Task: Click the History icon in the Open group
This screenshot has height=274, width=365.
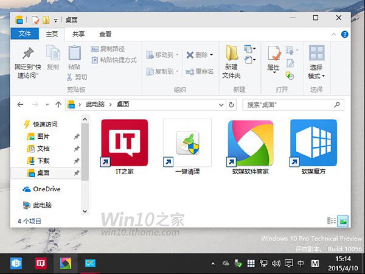Action: 290,76
